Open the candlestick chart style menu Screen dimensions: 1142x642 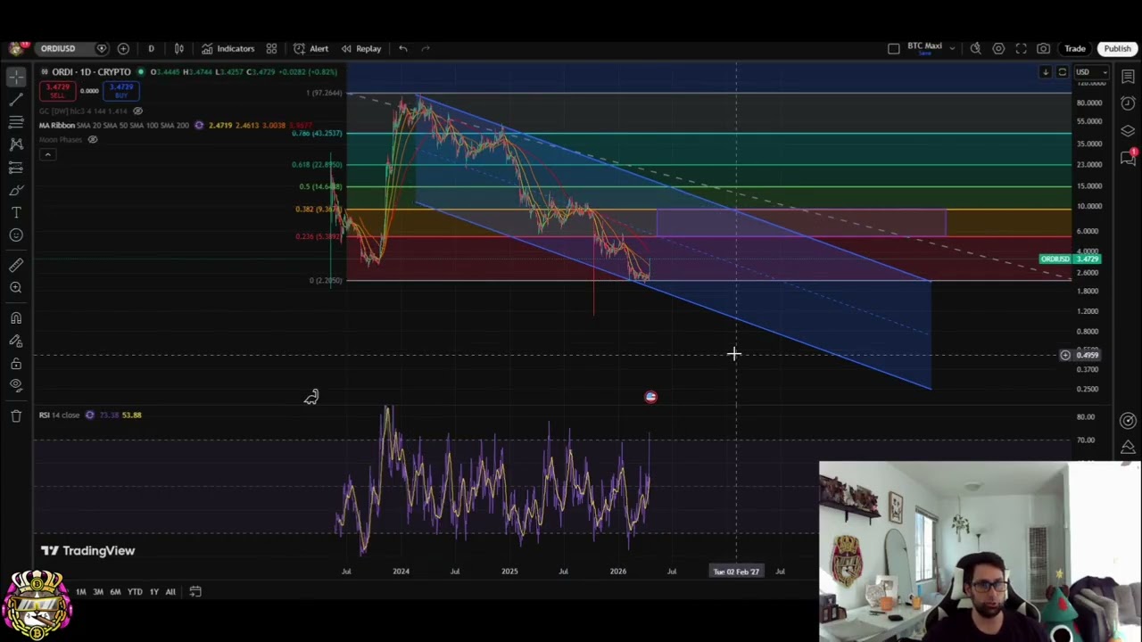(179, 48)
